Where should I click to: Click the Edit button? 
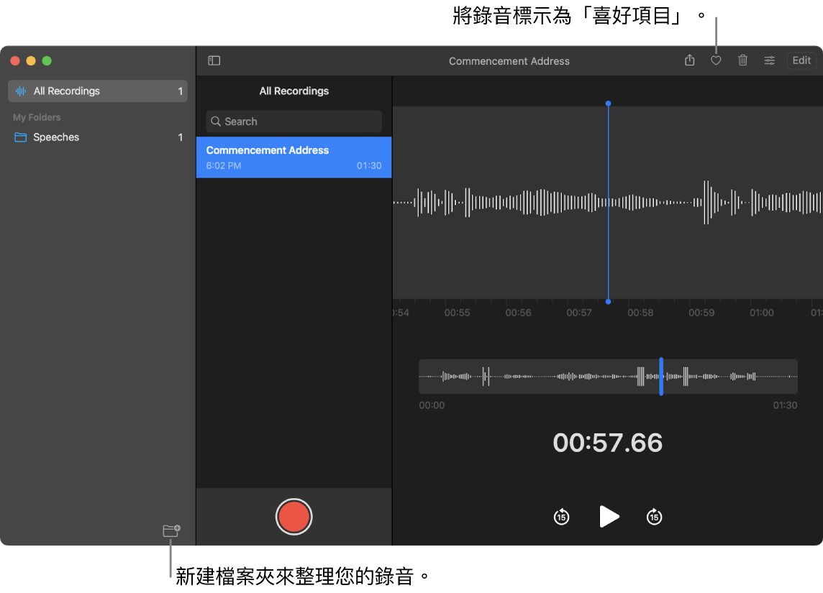click(801, 60)
